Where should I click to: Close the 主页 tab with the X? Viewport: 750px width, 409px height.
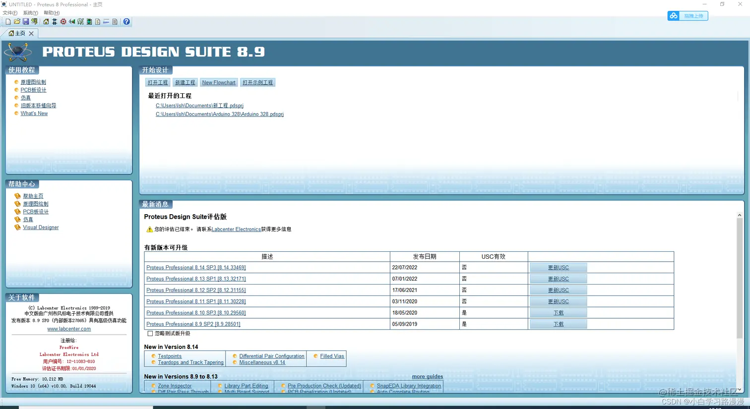pyautogui.click(x=31, y=34)
